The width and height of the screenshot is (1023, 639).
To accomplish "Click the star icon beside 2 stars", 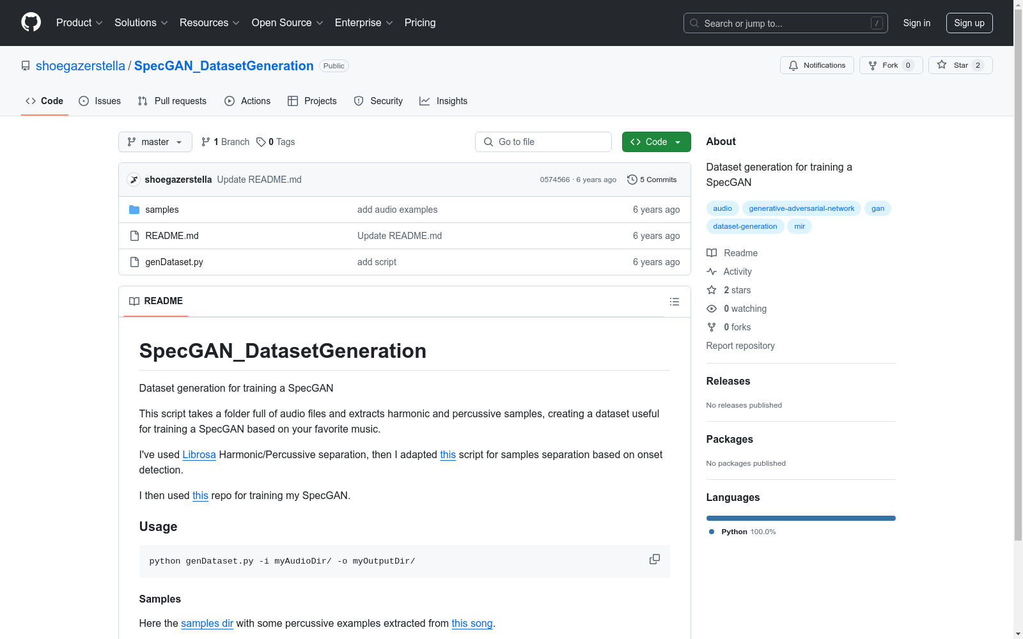I will click(x=712, y=290).
